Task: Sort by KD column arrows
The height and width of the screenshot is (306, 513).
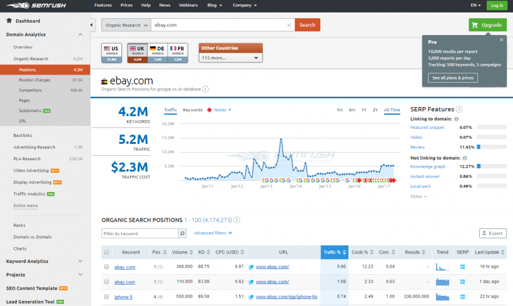Action: [x=208, y=252]
